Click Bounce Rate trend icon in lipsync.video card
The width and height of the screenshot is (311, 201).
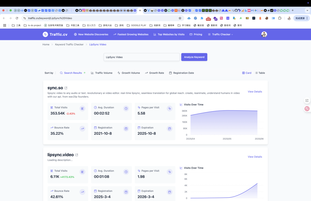(x=82, y=192)
